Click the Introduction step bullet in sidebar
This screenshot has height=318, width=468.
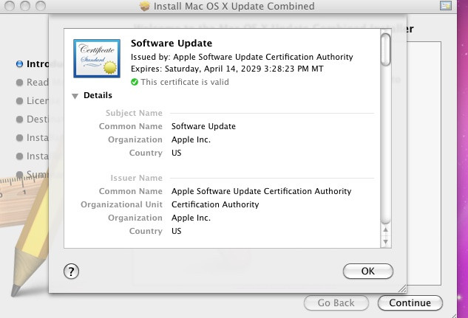coord(19,64)
